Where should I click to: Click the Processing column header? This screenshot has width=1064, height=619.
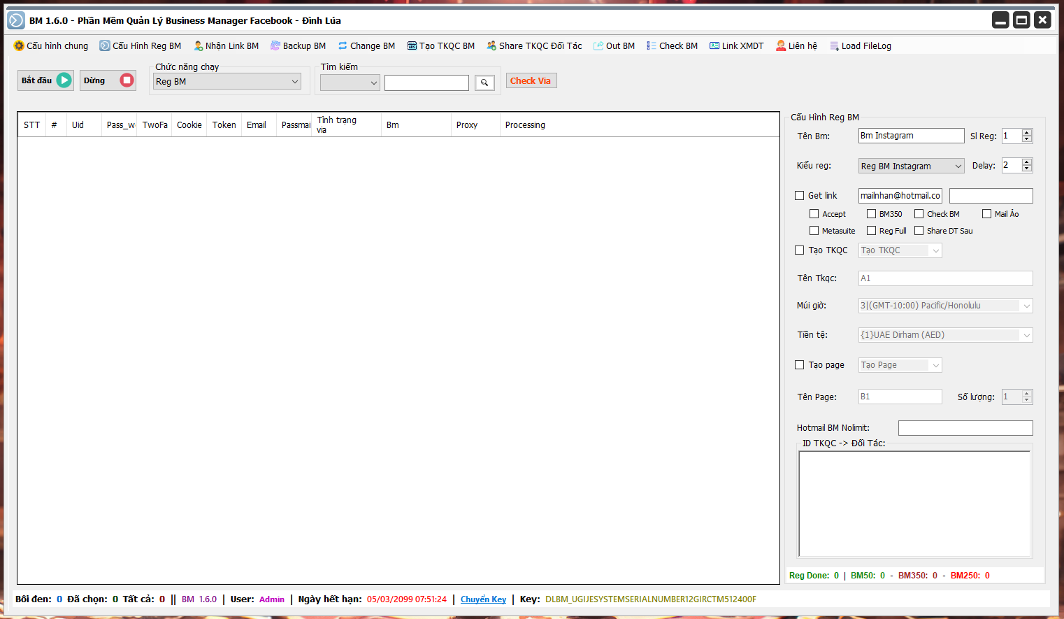pos(639,125)
